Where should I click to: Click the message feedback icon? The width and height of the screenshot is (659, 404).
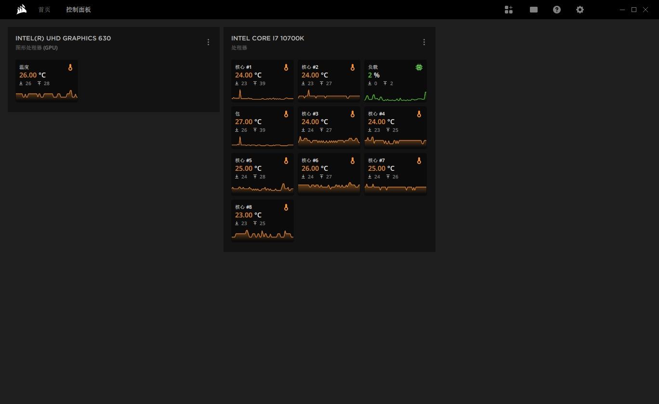click(534, 10)
